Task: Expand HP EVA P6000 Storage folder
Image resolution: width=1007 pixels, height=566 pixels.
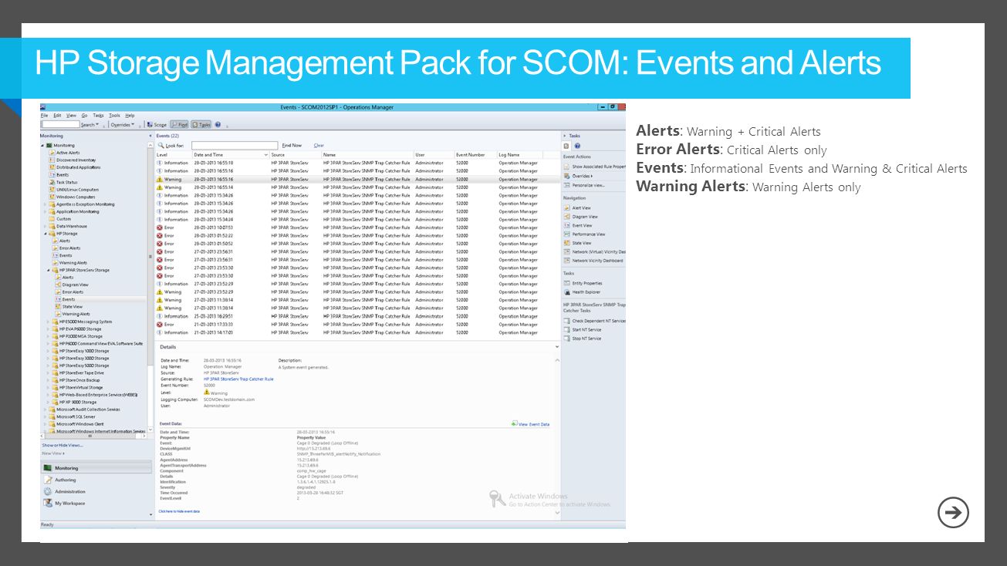Action: 47,328
